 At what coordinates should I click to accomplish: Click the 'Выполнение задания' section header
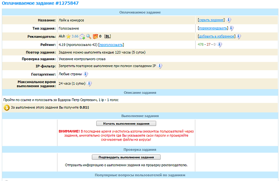pos(140,116)
